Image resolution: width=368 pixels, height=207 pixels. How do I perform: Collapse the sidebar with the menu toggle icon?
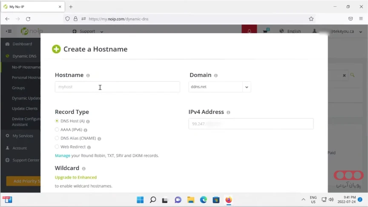[9, 31]
